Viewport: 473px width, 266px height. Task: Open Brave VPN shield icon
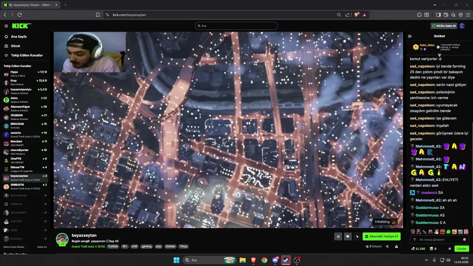coord(460,15)
